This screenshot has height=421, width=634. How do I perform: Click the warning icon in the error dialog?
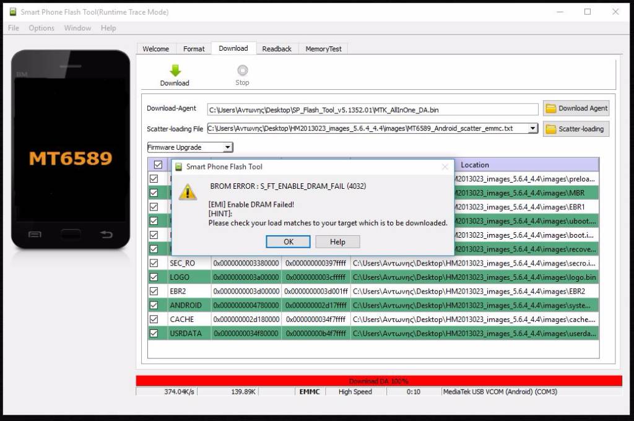point(188,192)
